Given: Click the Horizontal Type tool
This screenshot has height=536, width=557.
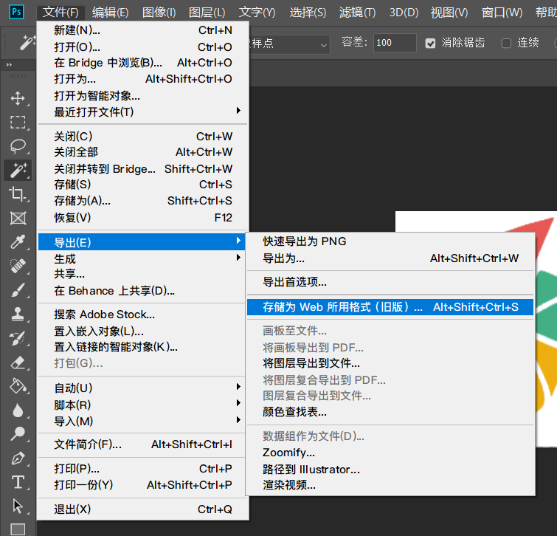Looking at the screenshot, I should click(18, 482).
